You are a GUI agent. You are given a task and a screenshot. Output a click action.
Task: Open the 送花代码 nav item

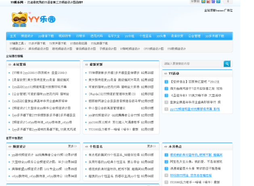97,36
